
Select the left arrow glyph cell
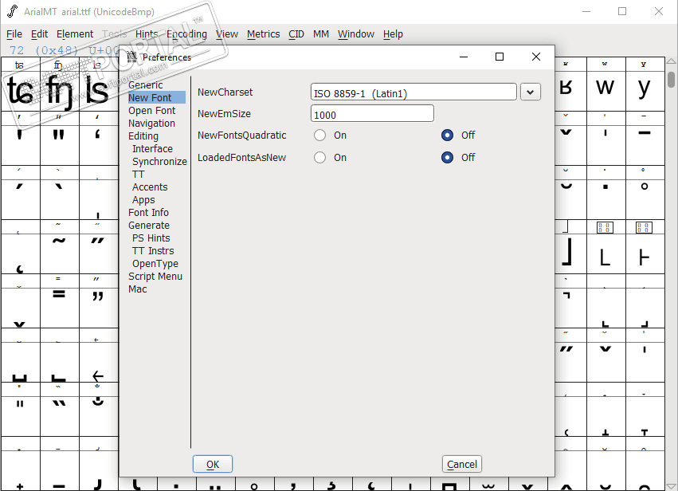click(x=98, y=362)
